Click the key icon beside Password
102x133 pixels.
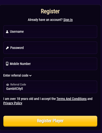click(x=7, y=48)
